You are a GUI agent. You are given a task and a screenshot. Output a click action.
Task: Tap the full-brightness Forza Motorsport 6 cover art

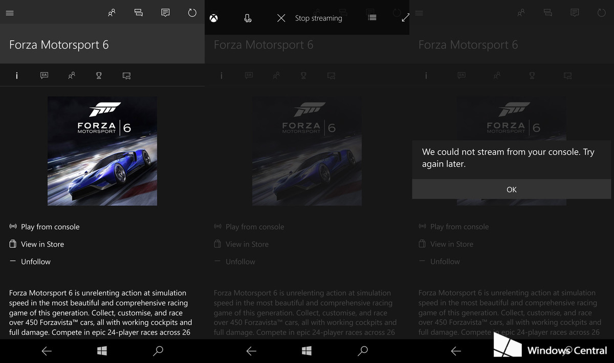pyautogui.click(x=102, y=151)
